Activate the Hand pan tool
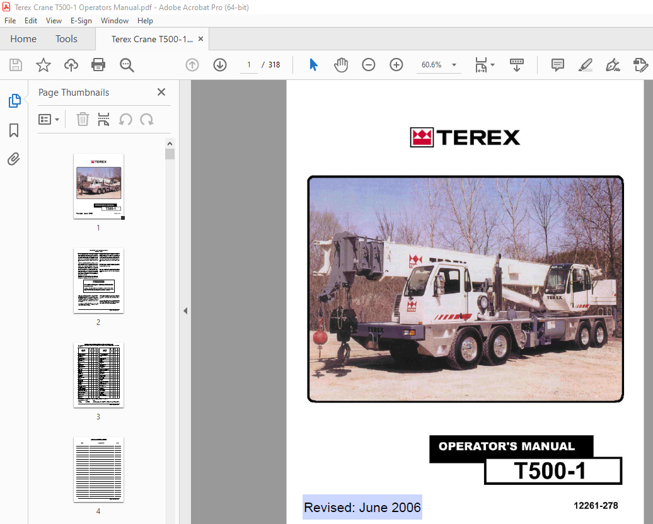This screenshot has height=524, width=653. [x=341, y=65]
